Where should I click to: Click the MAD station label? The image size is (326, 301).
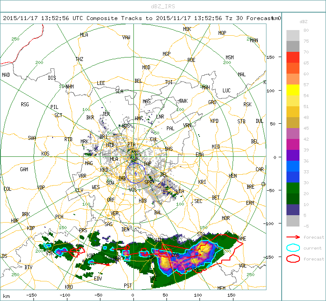pyautogui.click(x=6, y=74)
